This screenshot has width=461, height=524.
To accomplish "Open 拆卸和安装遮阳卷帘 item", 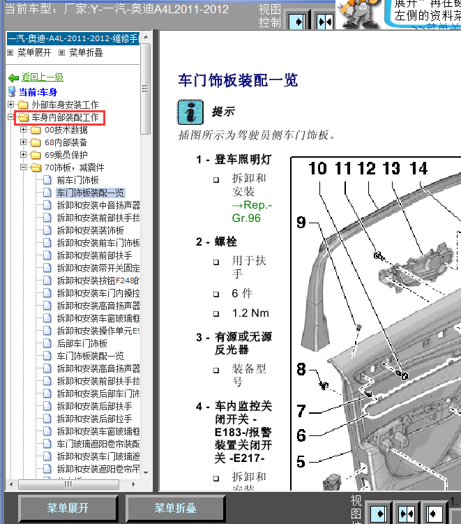I will [x=98, y=469].
